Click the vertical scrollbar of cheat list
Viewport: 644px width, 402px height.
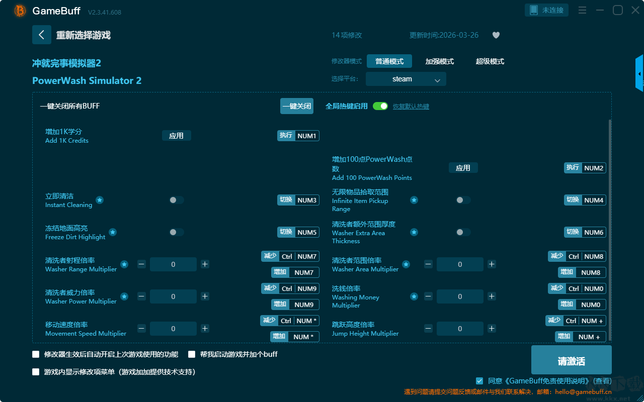pos(610,230)
